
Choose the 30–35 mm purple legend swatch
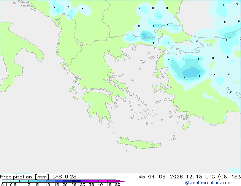tap(86, 181)
